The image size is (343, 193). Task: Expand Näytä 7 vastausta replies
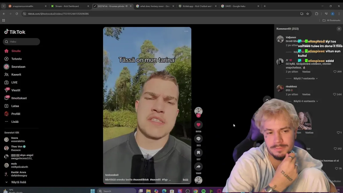(x=305, y=79)
